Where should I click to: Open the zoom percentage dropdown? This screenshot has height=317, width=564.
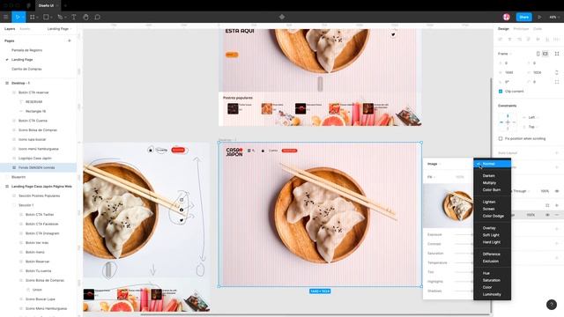tap(554, 17)
